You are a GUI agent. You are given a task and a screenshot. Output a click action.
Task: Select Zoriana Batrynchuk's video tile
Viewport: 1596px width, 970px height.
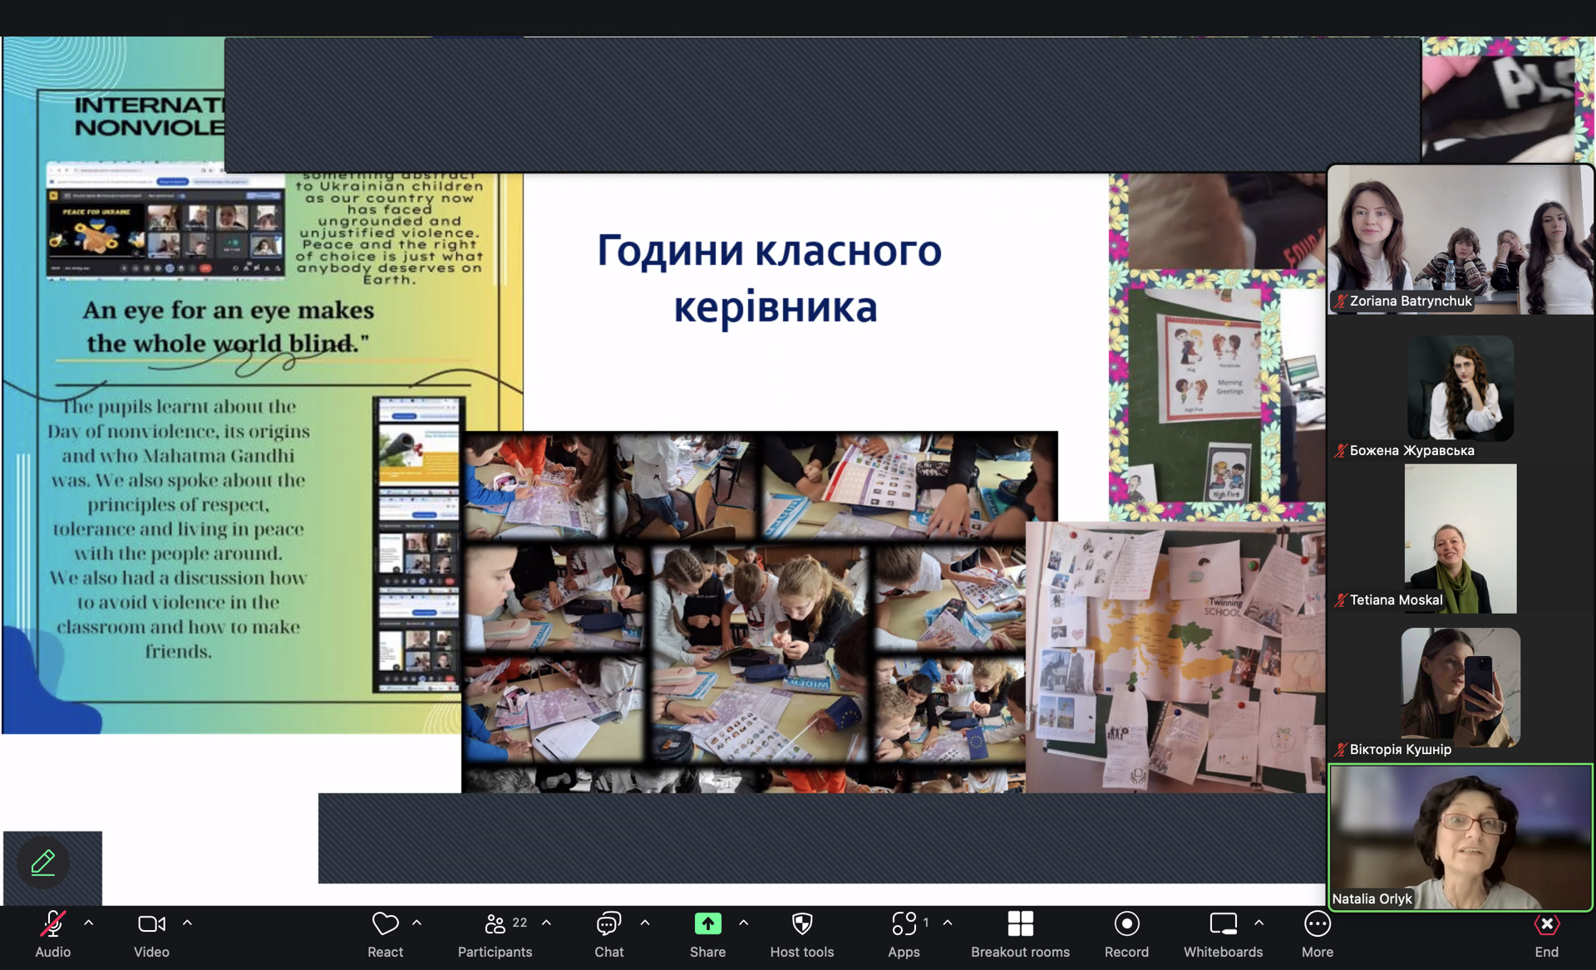(x=1461, y=239)
